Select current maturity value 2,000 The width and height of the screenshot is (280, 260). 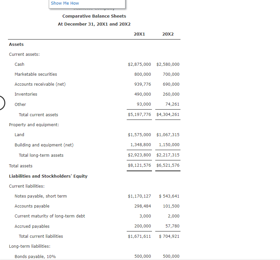tap(174, 216)
